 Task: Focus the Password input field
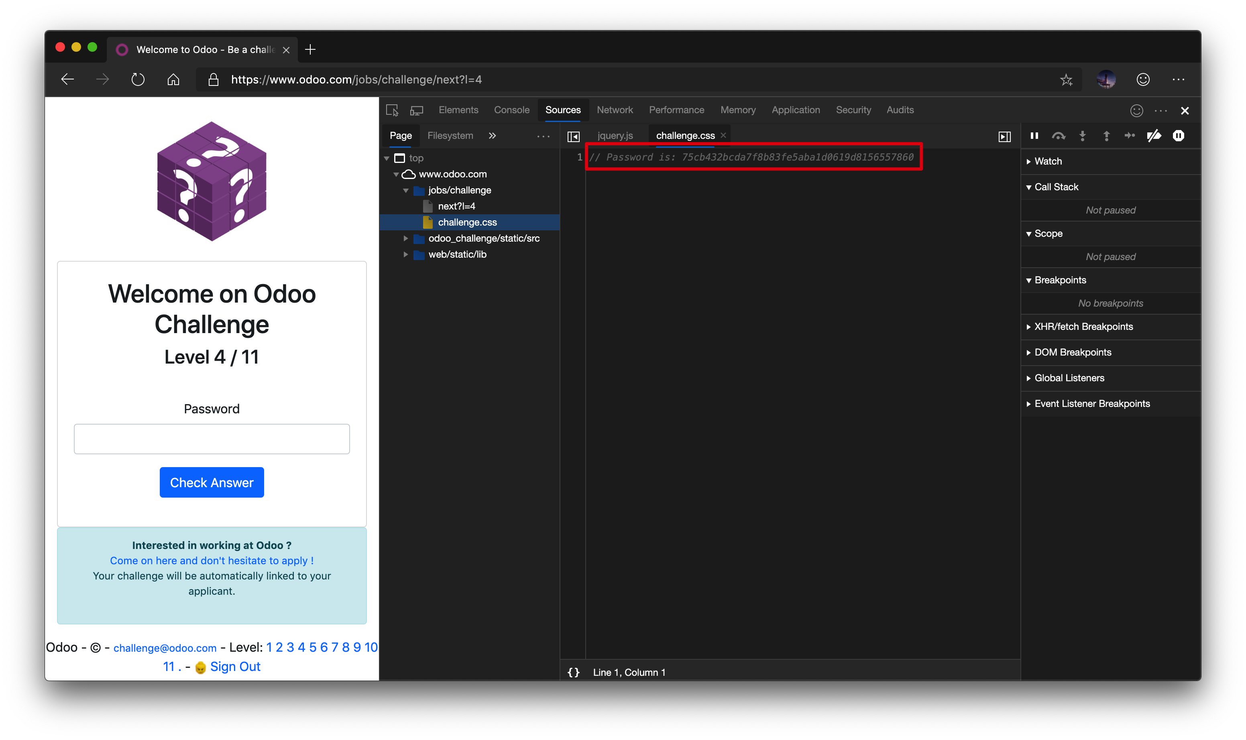pos(212,439)
